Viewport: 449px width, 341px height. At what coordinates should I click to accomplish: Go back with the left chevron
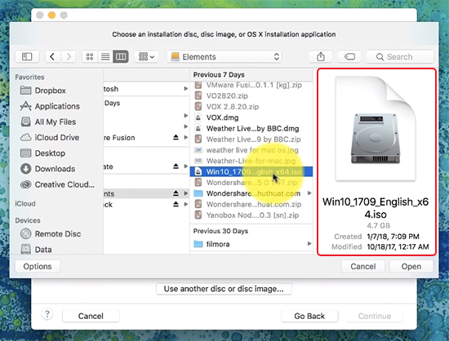click(52, 56)
